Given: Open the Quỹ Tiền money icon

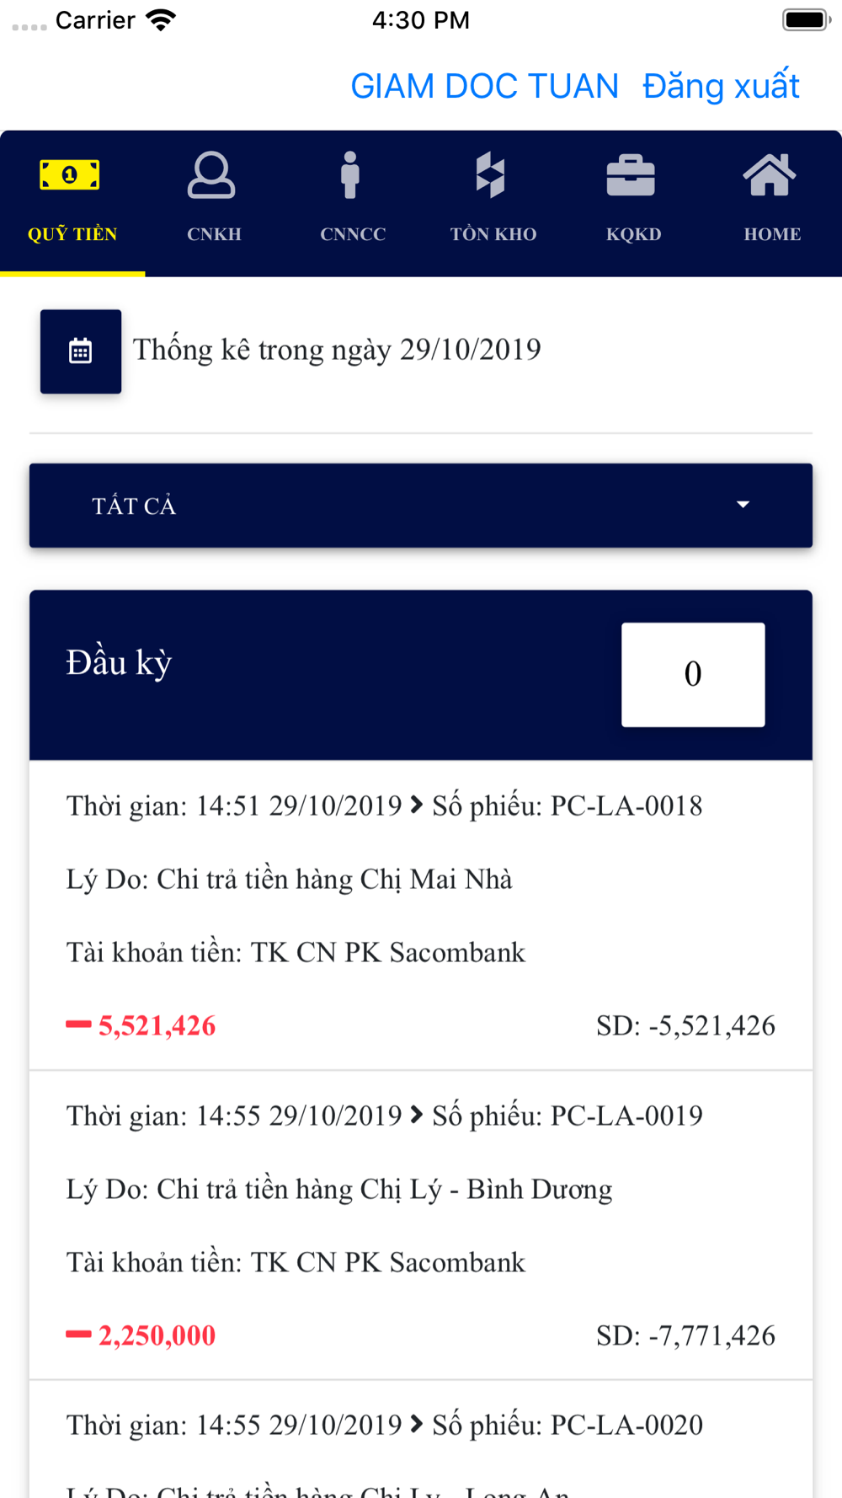Looking at the screenshot, I should click(70, 175).
